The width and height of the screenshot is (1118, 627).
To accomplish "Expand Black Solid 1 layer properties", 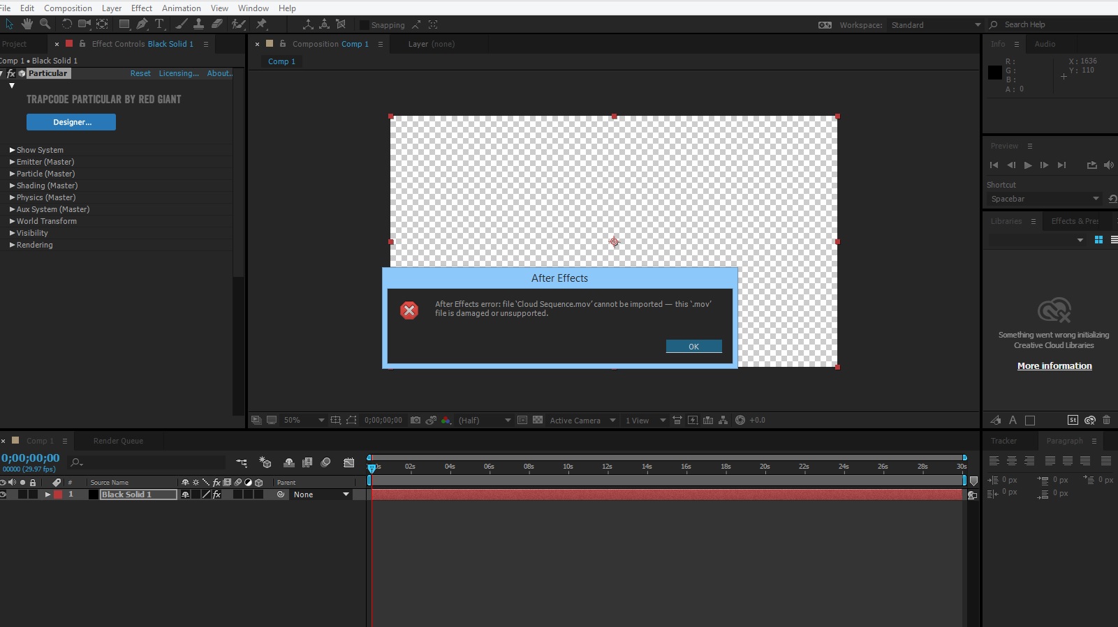I will 47,494.
